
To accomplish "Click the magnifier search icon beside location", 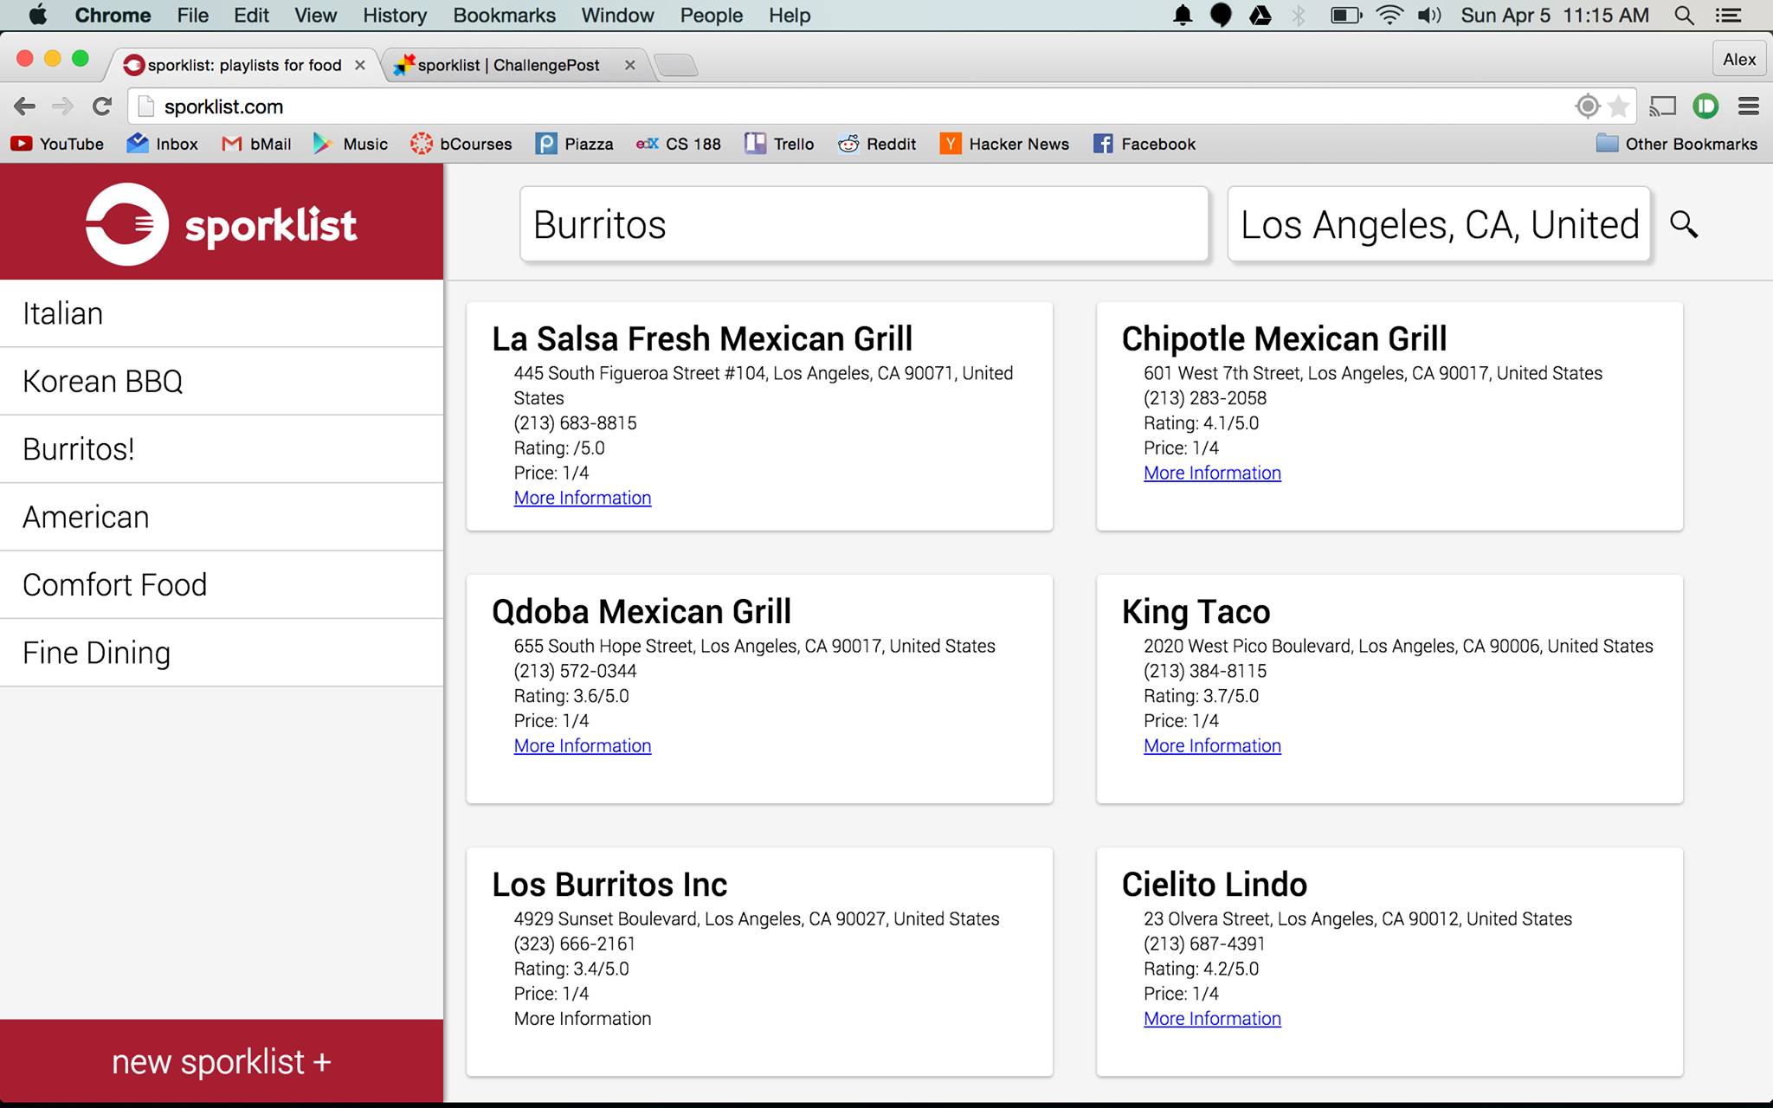I will (1683, 224).
